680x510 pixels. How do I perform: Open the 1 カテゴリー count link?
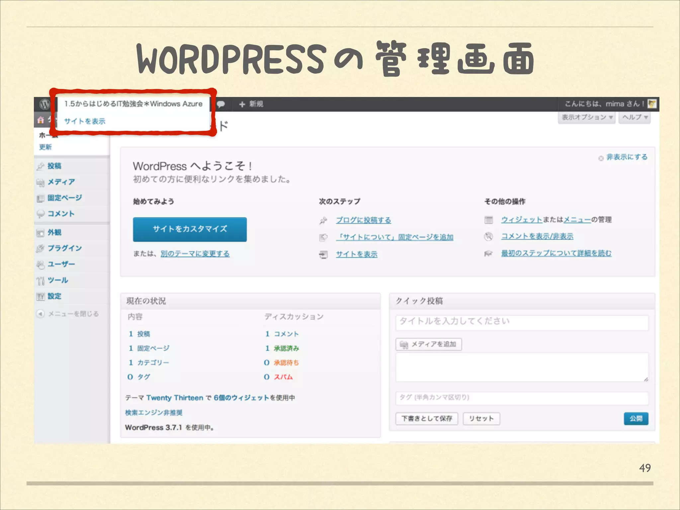(x=149, y=363)
